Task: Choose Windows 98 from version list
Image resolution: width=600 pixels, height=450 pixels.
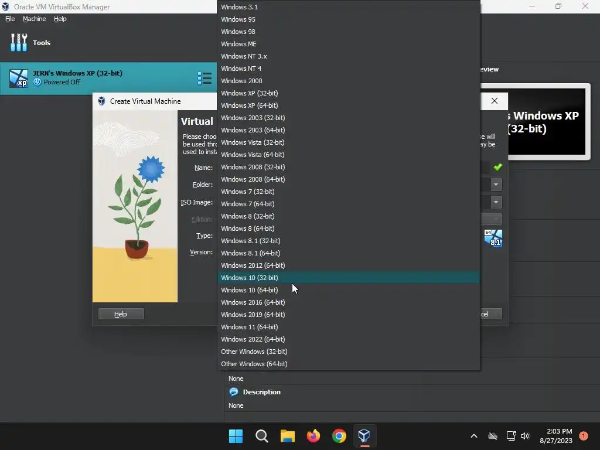Action: (x=349, y=32)
